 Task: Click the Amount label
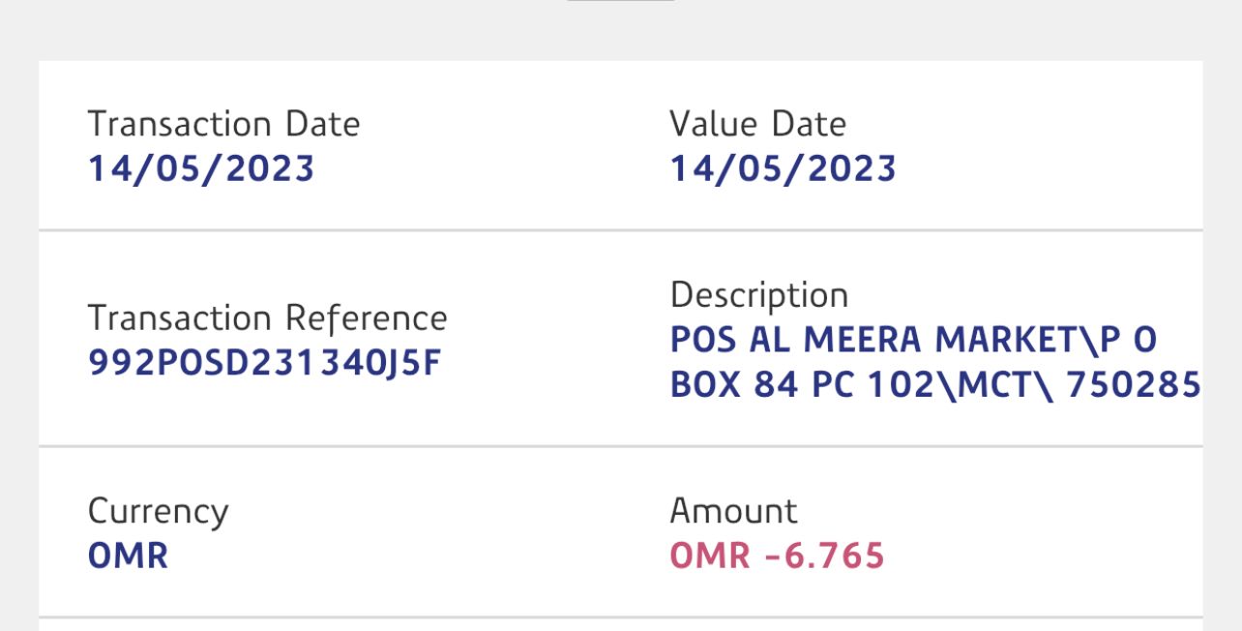[x=733, y=511]
